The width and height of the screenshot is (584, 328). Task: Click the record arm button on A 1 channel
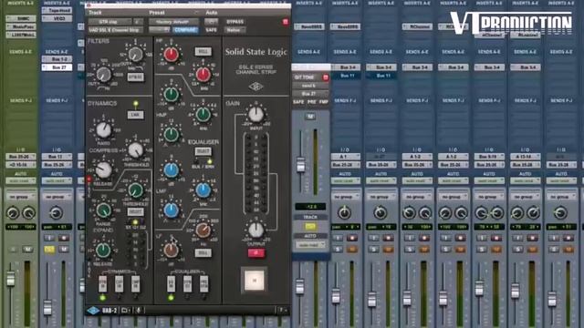pos(352,238)
